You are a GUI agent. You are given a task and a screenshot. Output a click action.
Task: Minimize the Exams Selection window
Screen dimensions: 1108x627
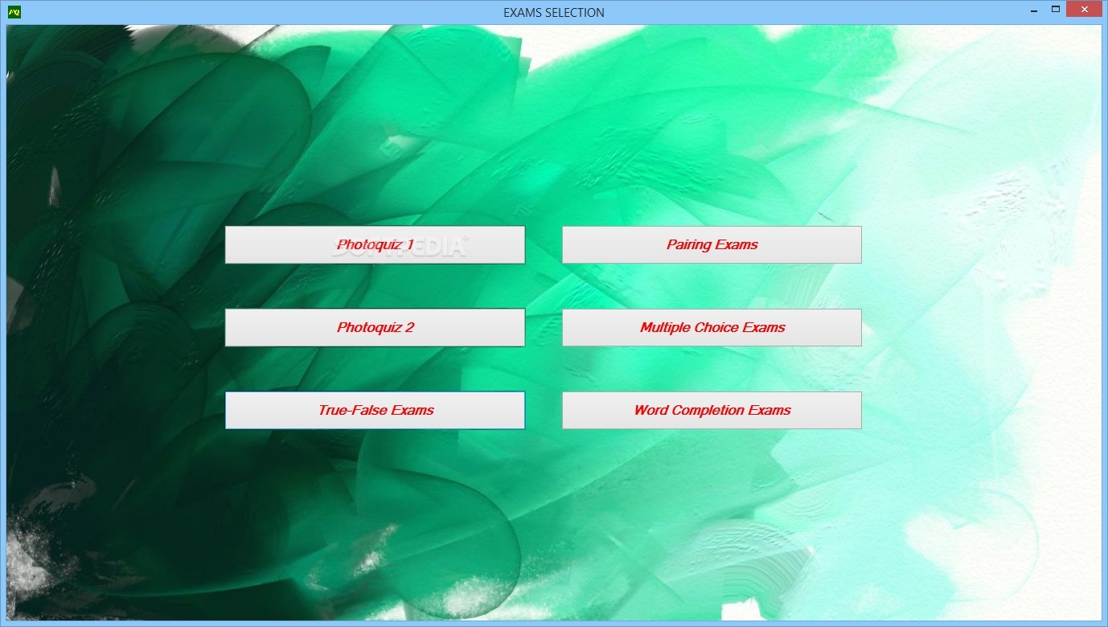click(x=1034, y=10)
